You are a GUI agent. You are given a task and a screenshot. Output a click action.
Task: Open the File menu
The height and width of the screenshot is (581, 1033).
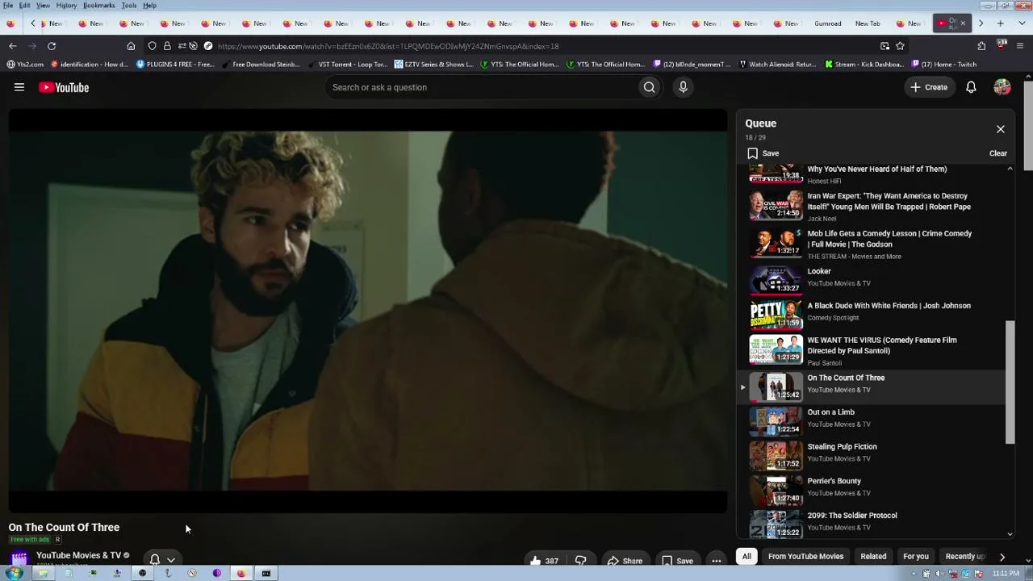tap(8, 6)
